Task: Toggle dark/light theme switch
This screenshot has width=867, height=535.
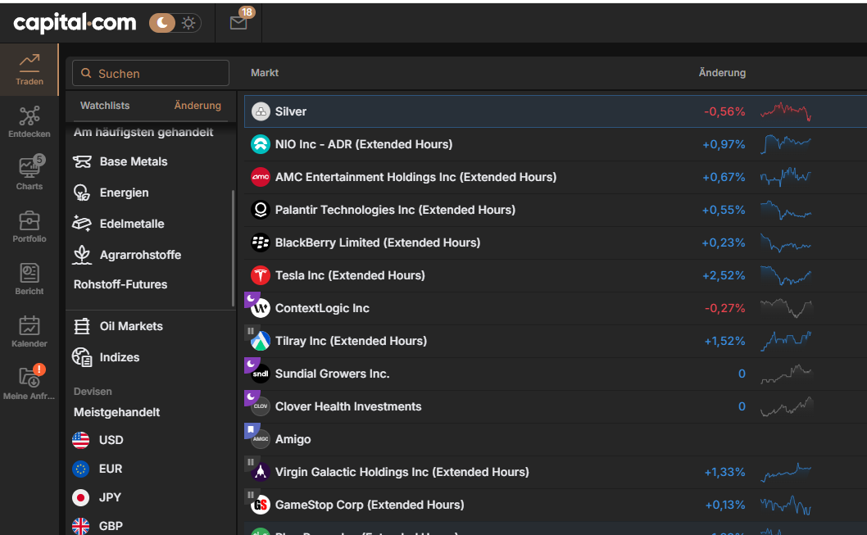Action: [175, 23]
